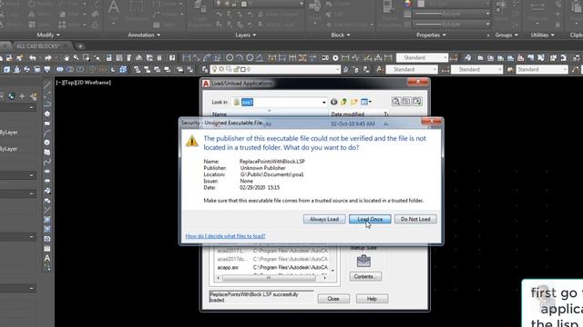This screenshot has width=583, height=327.
Task: Switch to ALL CAD BLOCKS drawing tab
Action: (38, 46)
